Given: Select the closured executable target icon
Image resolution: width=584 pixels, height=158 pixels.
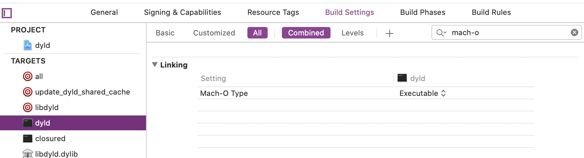Looking at the screenshot, I should (28, 138).
